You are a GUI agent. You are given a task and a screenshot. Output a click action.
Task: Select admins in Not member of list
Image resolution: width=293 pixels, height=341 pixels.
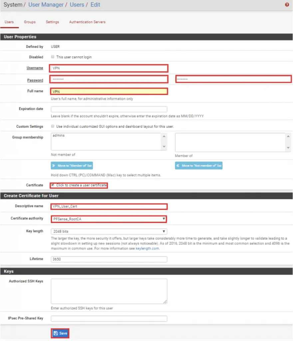click(59, 136)
